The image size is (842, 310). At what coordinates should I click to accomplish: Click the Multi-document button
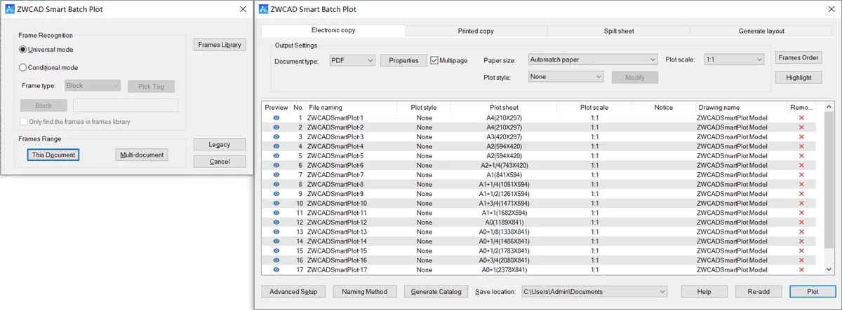(x=141, y=155)
